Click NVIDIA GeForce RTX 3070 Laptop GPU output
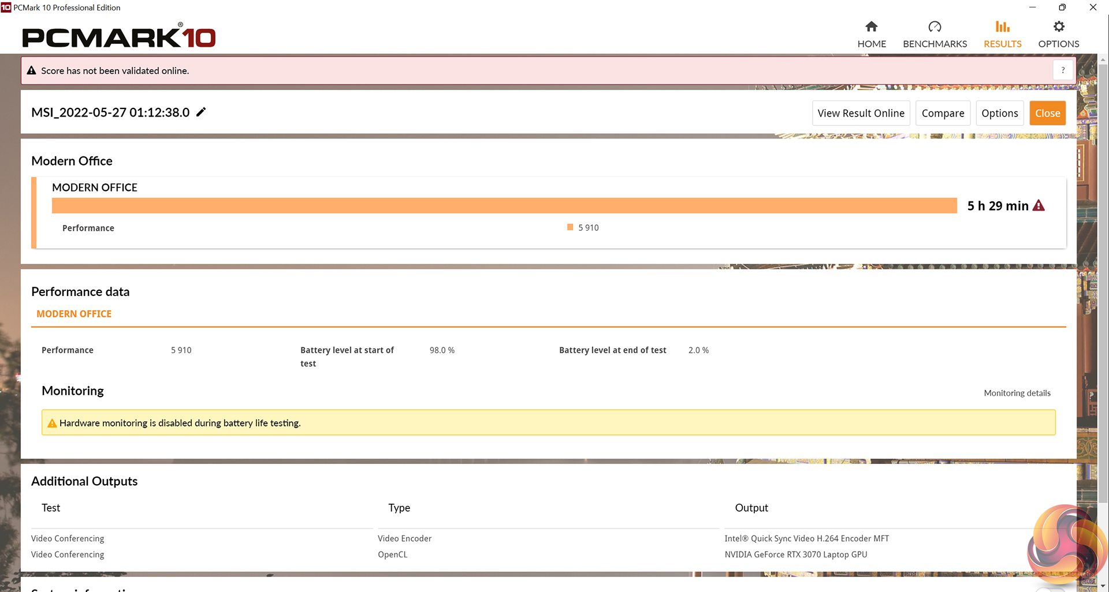Image resolution: width=1109 pixels, height=592 pixels. pyautogui.click(x=796, y=554)
